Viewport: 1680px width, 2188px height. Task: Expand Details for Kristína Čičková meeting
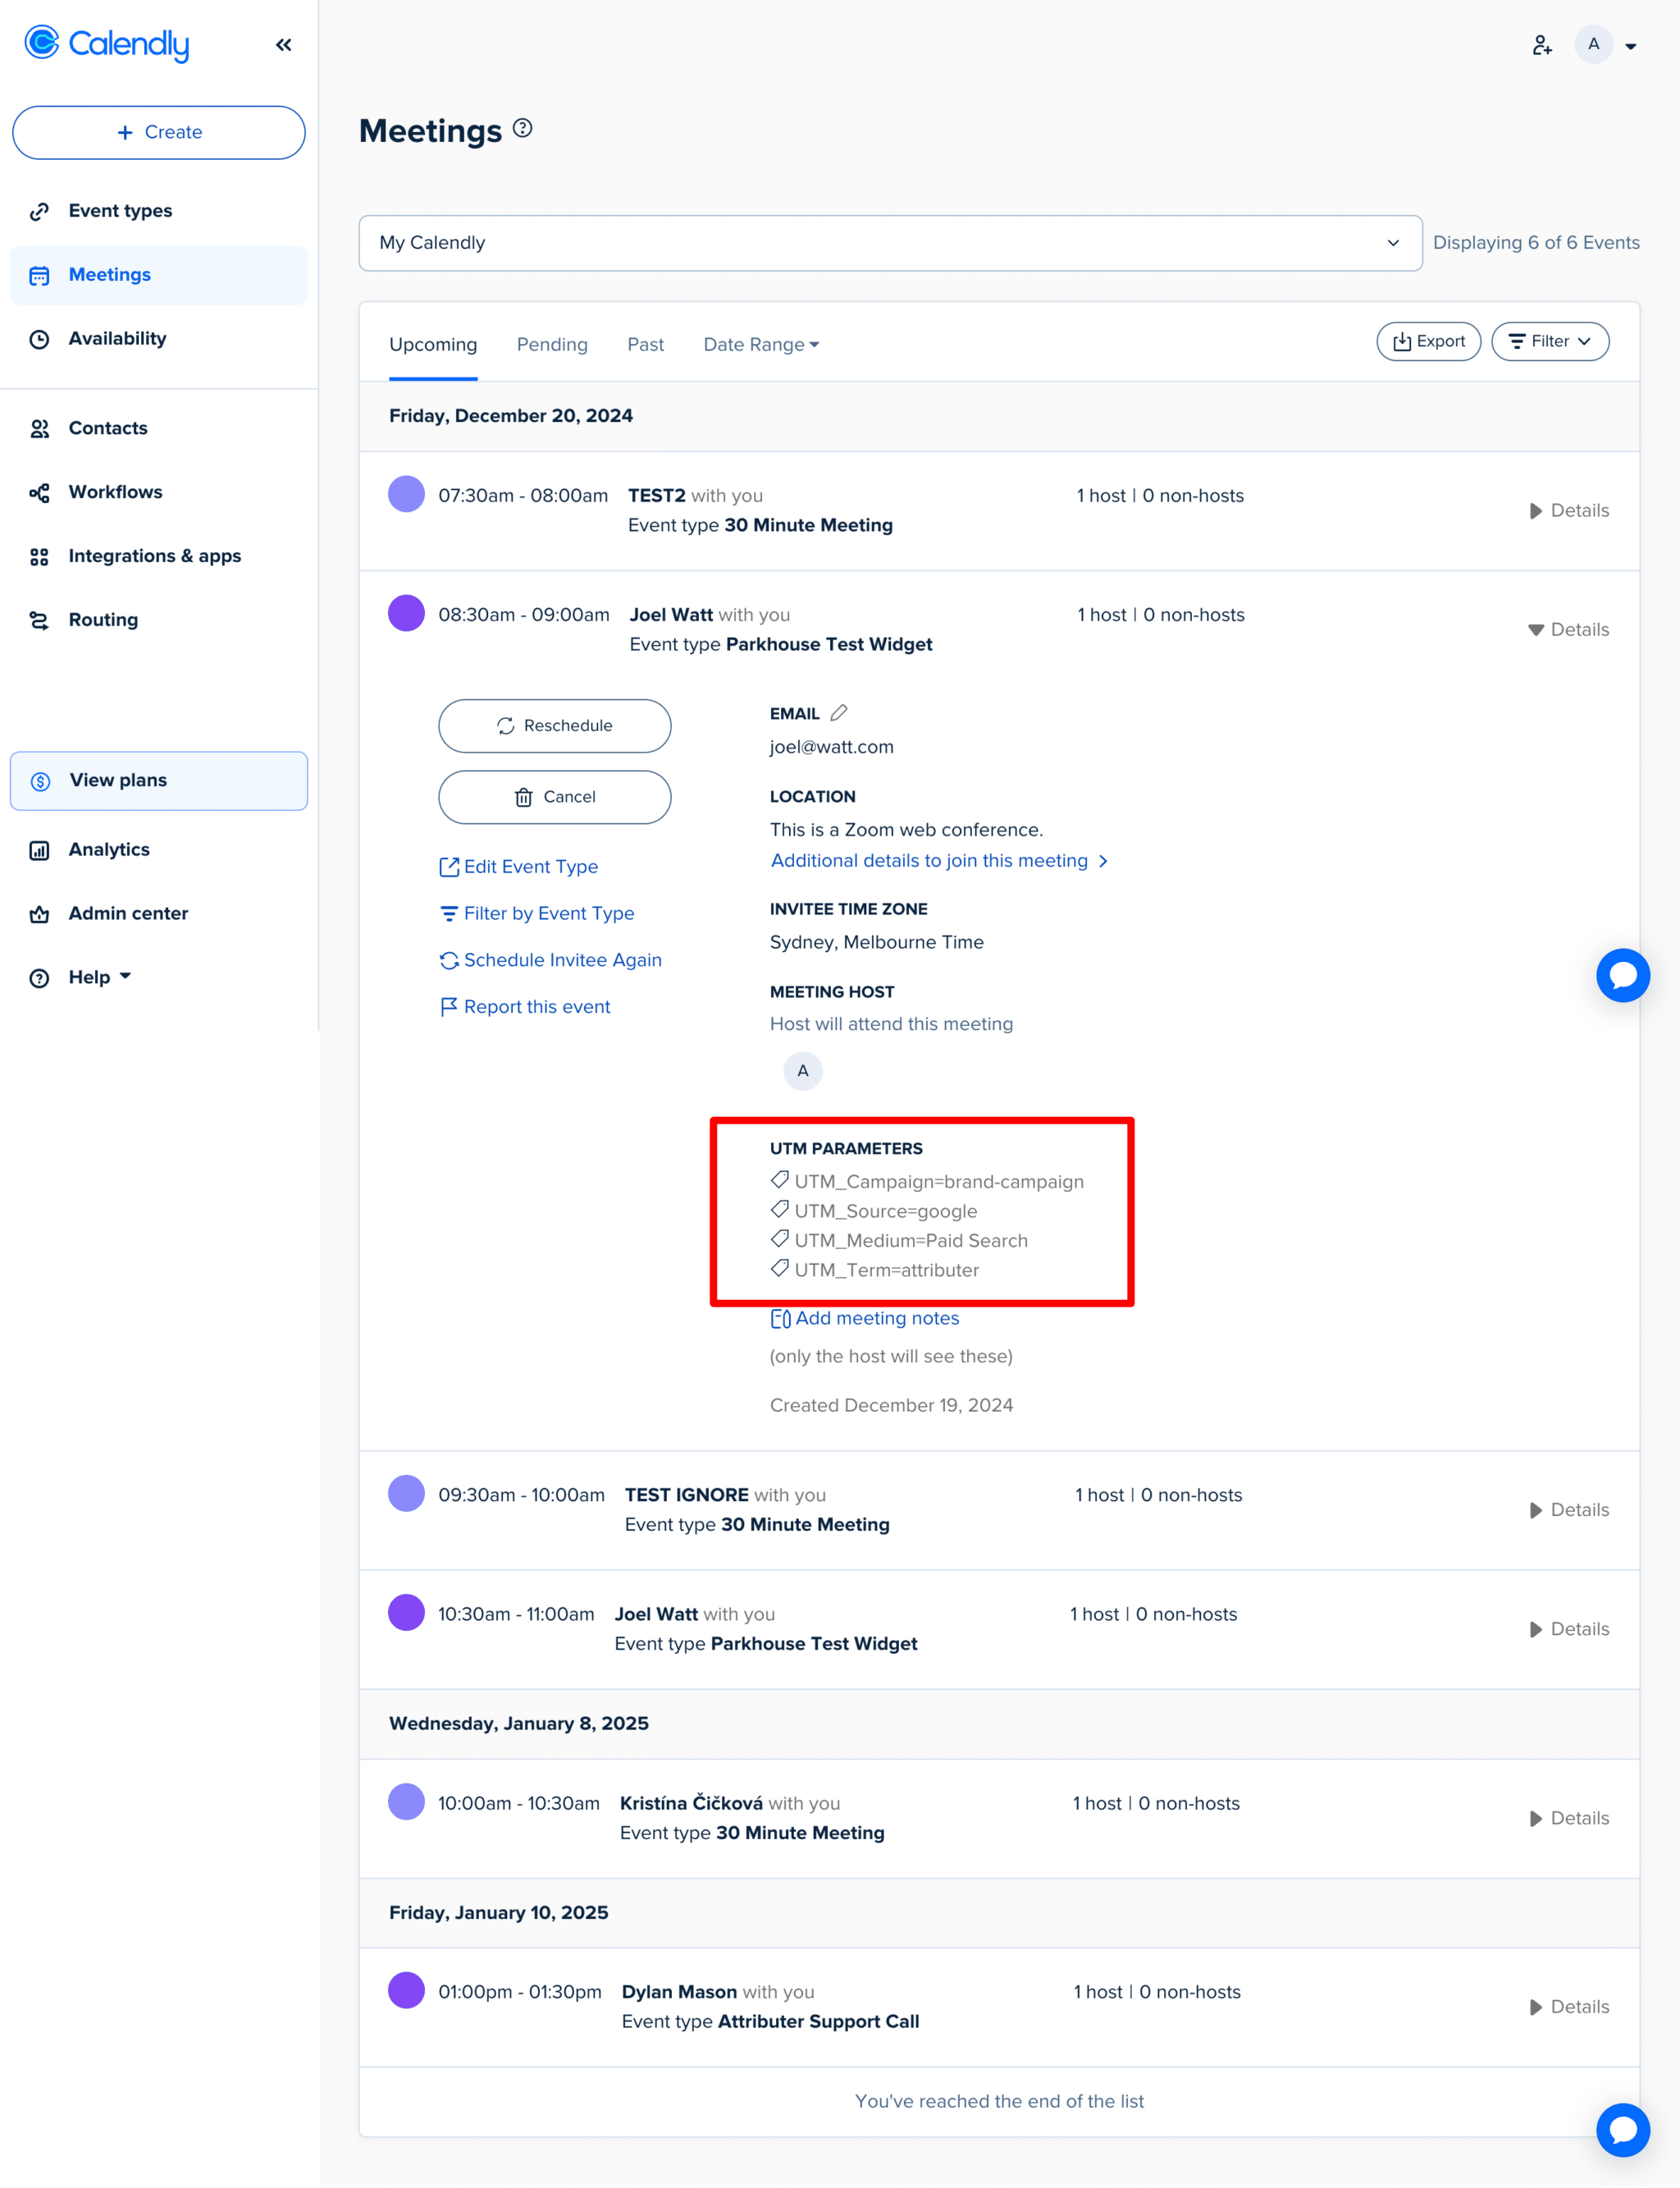click(x=1568, y=1818)
